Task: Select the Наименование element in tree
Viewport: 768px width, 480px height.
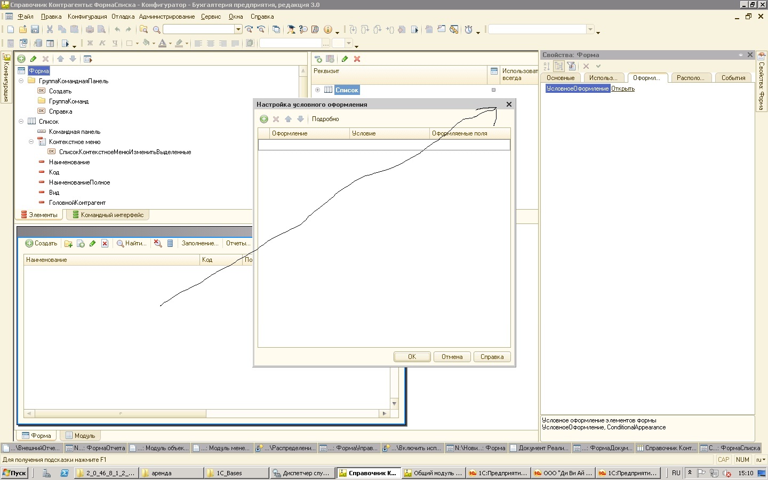Action: [69, 162]
